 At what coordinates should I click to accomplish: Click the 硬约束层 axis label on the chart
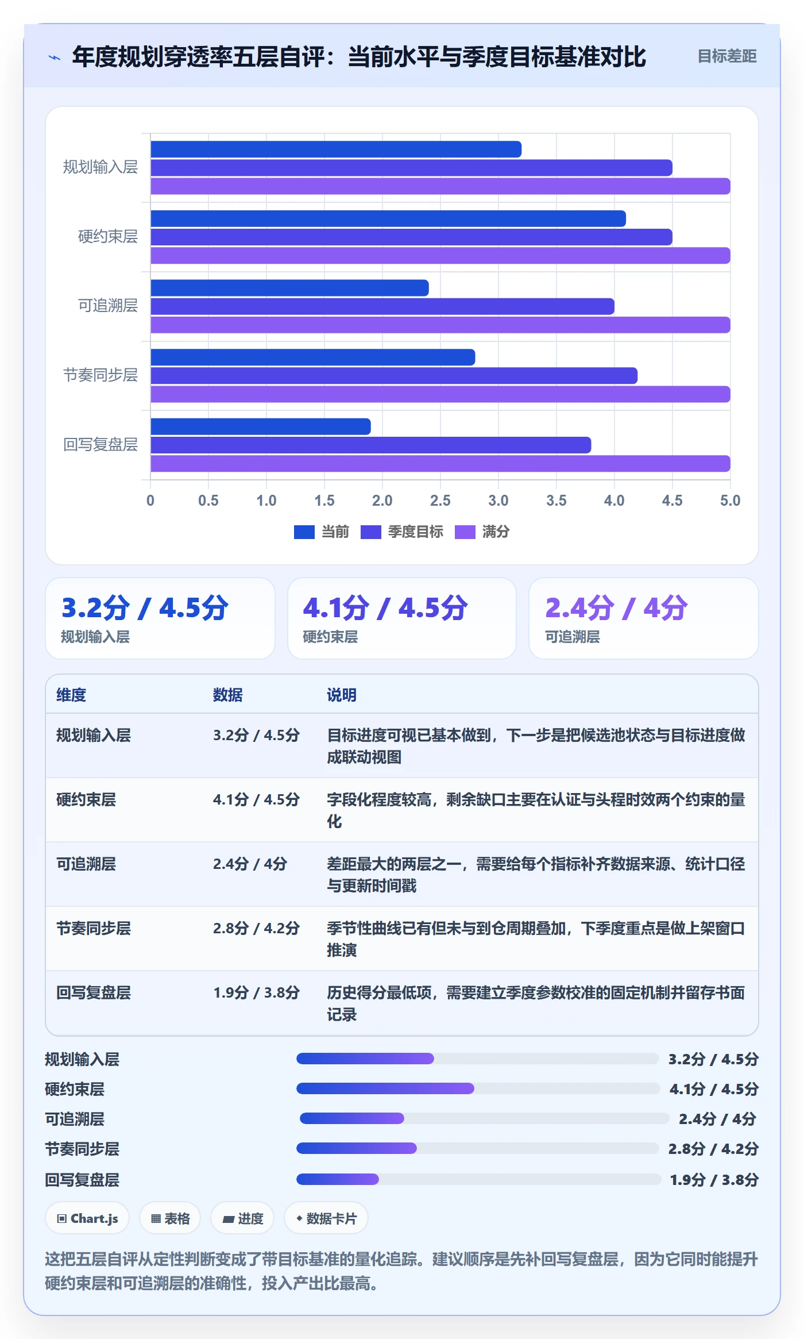tap(108, 237)
